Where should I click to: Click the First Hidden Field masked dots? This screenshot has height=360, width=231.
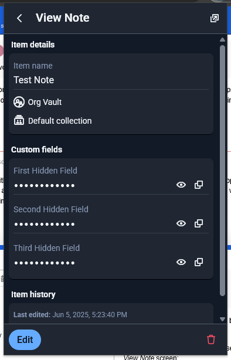tap(45, 185)
